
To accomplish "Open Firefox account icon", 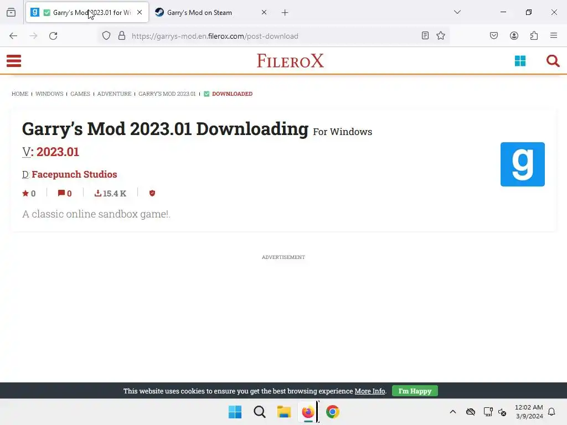I will coord(514,35).
